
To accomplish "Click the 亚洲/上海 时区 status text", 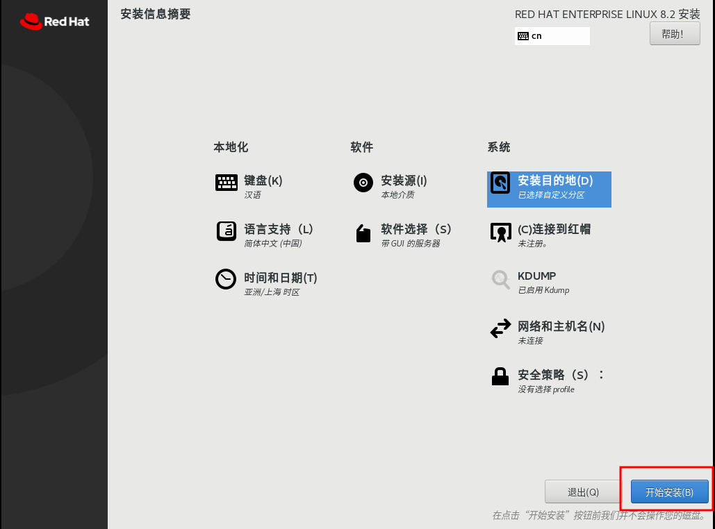I will click(x=272, y=292).
